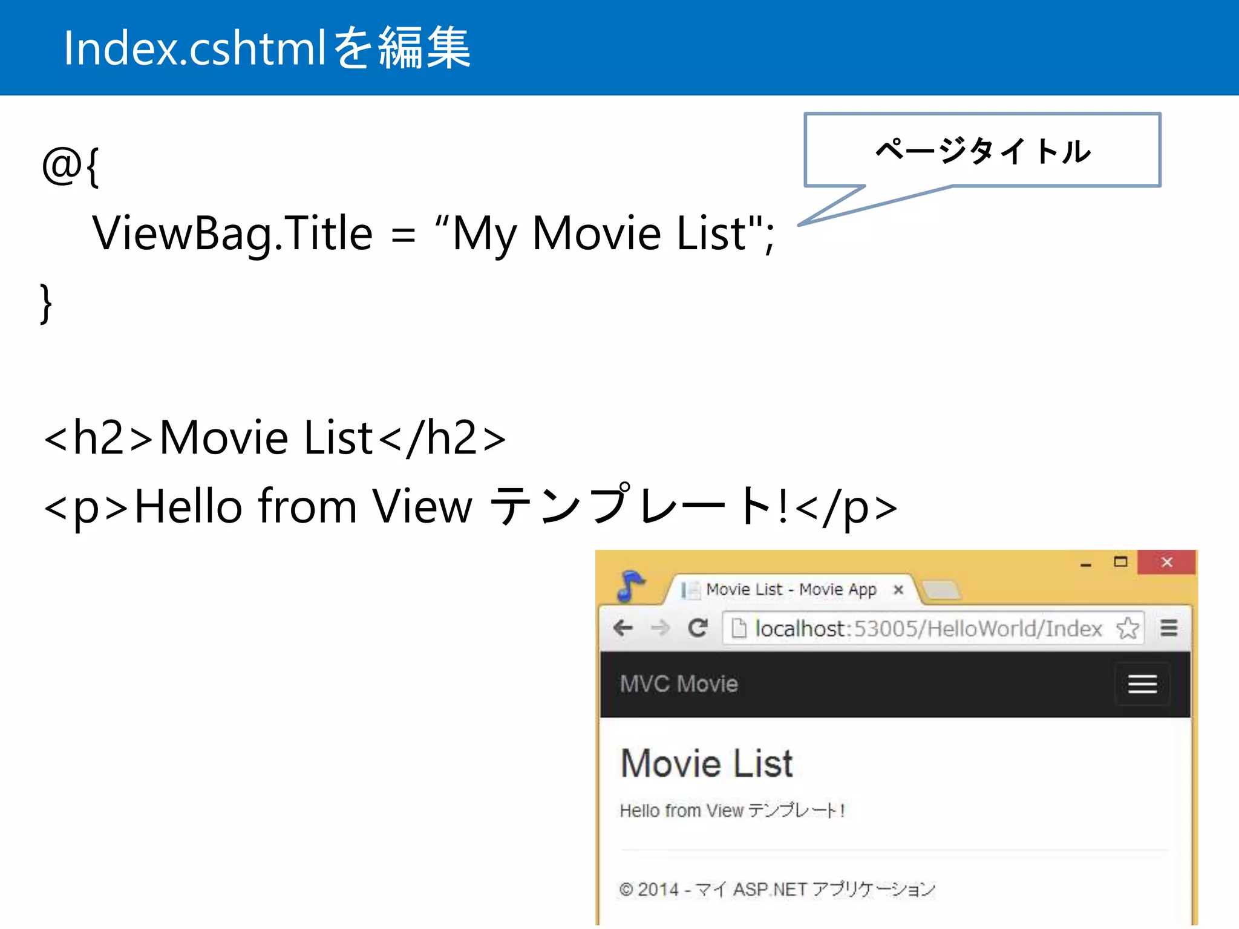The height and width of the screenshot is (929, 1239).
Task: Click the Movie List heading in browser
Action: click(706, 763)
